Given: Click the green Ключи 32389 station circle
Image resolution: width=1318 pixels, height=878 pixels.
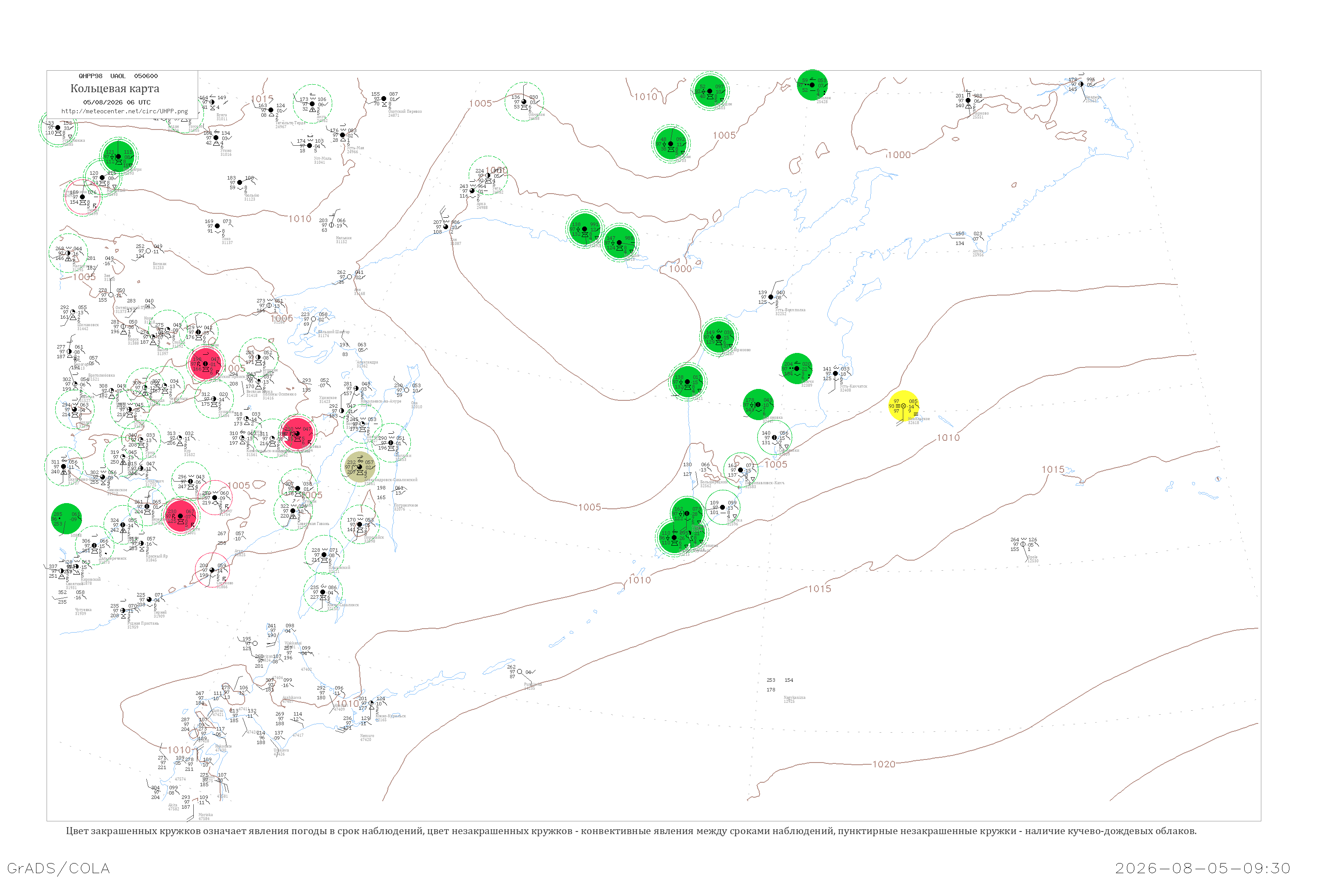Looking at the screenshot, I should pyautogui.click(x=796, y=368).
